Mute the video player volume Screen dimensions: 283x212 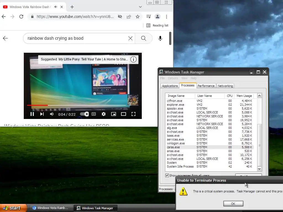coord(52,114)
